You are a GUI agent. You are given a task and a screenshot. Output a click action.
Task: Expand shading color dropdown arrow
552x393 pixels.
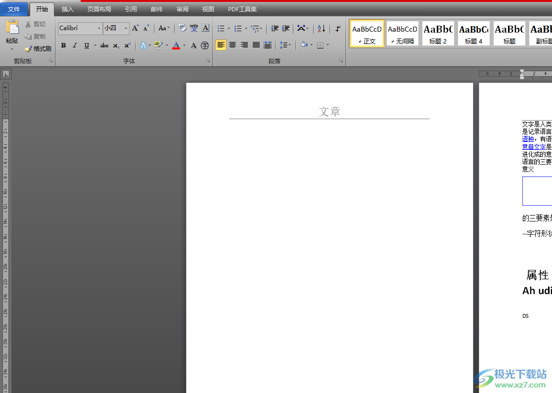(311, 45)
